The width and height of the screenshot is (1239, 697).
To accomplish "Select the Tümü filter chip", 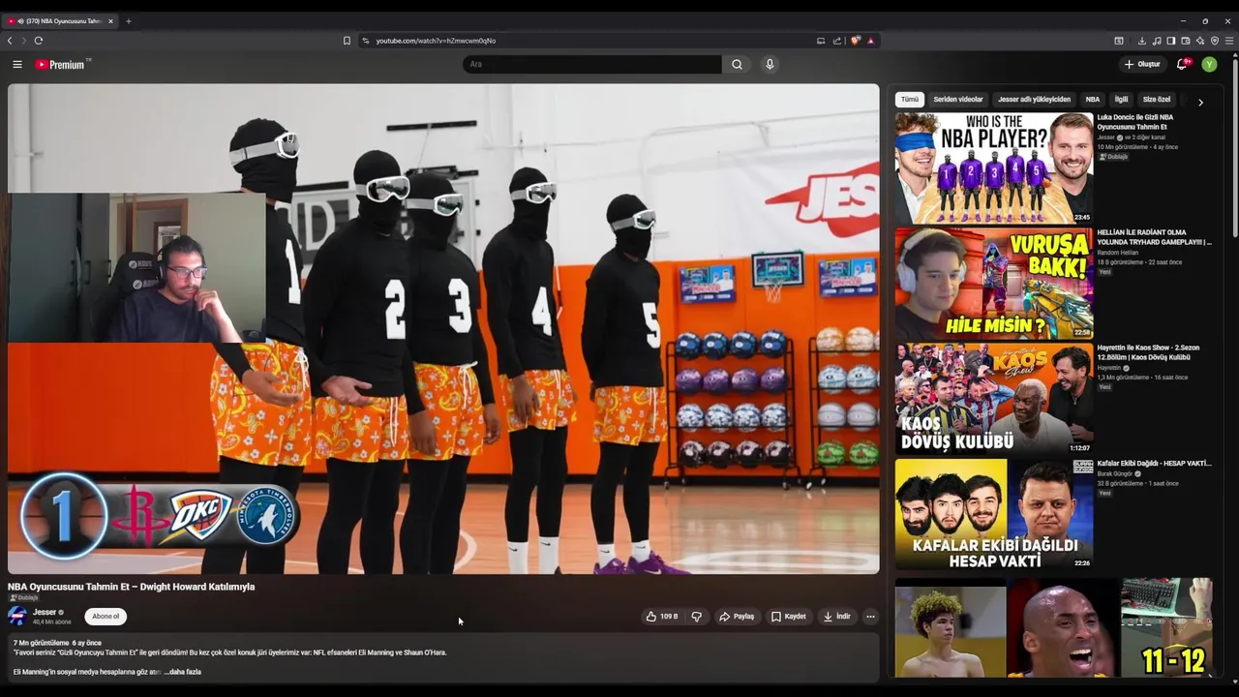I will point(910,99).
